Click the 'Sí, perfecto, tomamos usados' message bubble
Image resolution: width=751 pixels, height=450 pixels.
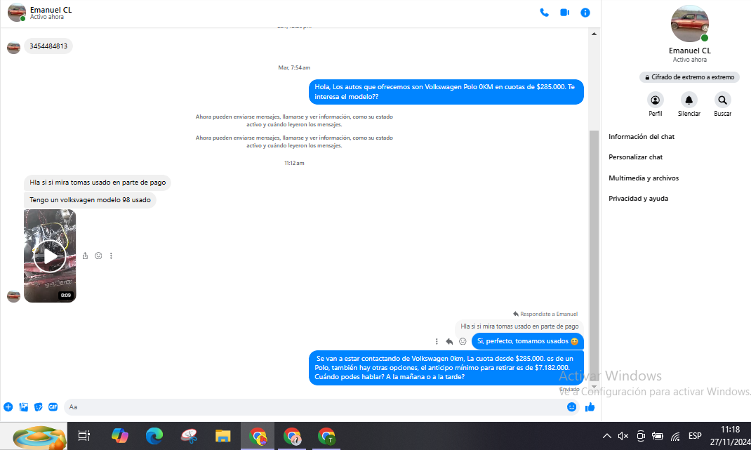[x=527, y=341]
